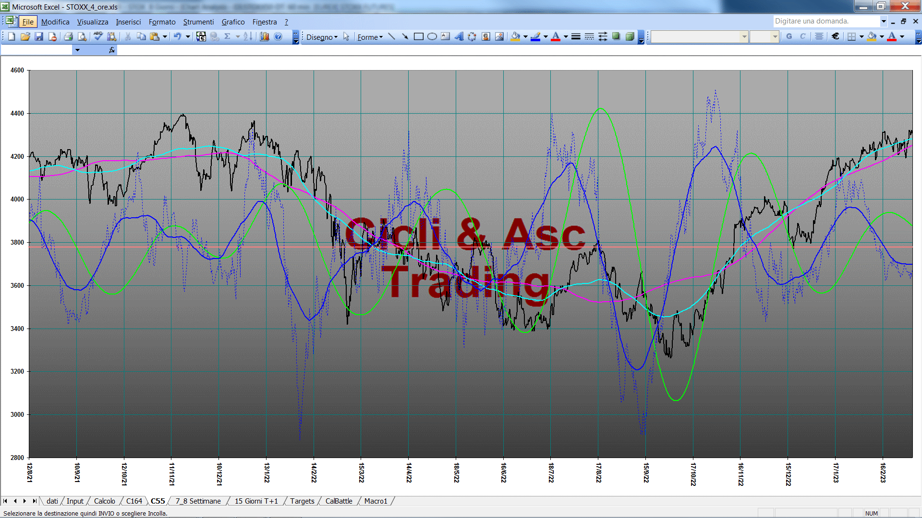Switch to the Targets sheet tab
Image resolution: width=922 pixels, height=518 pixels.
pos(302,501)
